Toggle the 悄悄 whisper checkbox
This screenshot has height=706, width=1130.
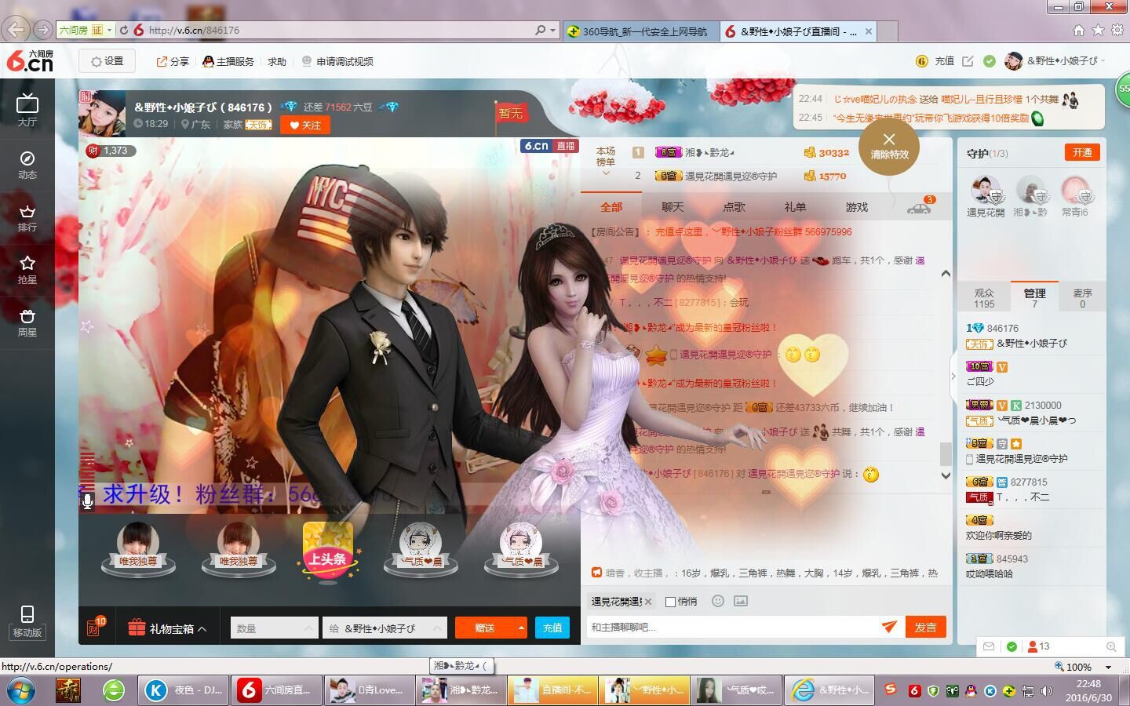coord(670,602)
